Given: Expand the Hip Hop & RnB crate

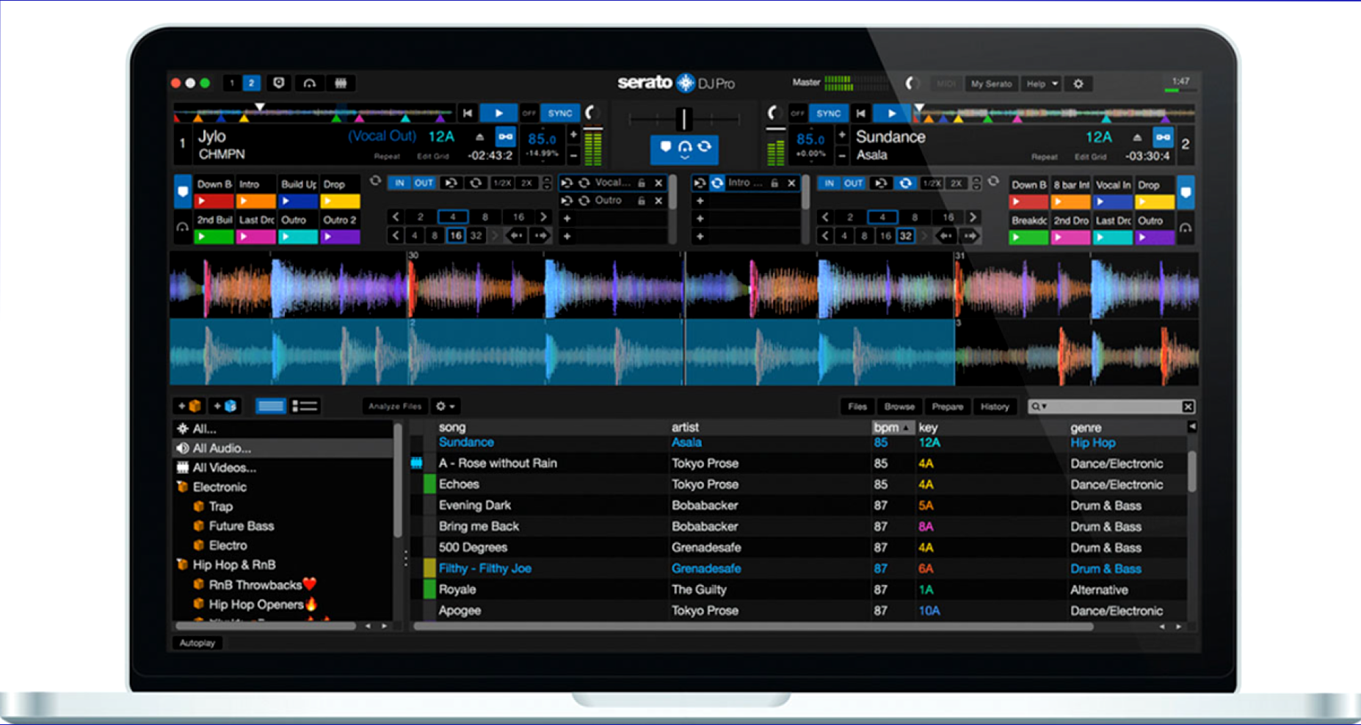Looking at the screenshot, I should tap(183, 564).
